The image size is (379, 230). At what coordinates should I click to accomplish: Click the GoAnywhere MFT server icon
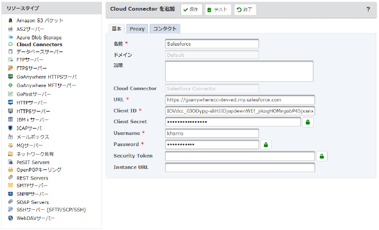[11, 85]
